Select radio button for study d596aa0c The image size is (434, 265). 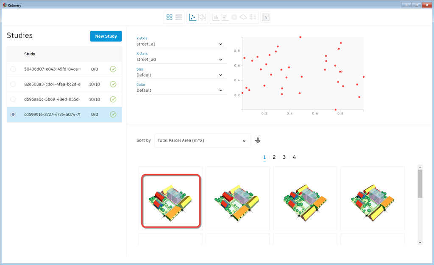(x=13, y=99)
